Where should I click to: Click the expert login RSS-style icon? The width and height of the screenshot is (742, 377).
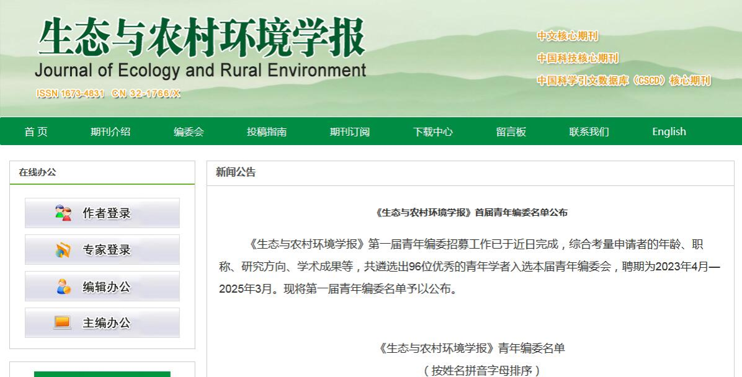tap(63, 250)
